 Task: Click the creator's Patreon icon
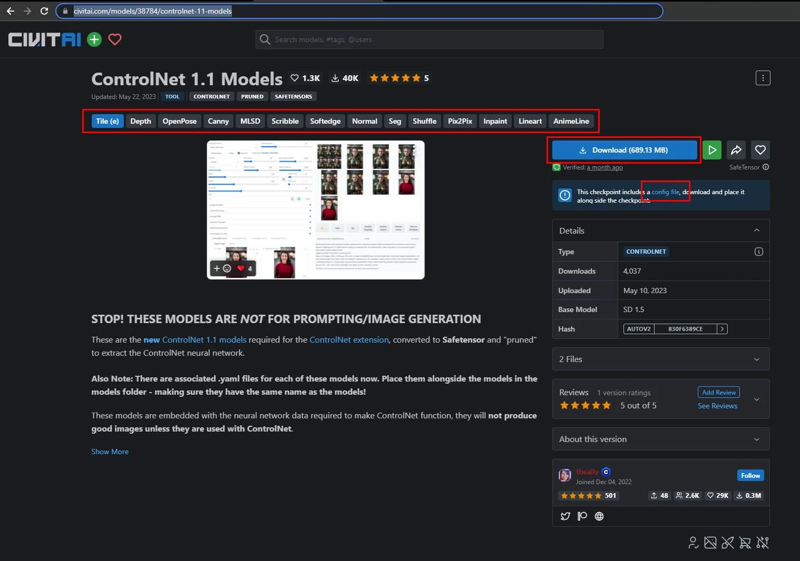(582, 516)
